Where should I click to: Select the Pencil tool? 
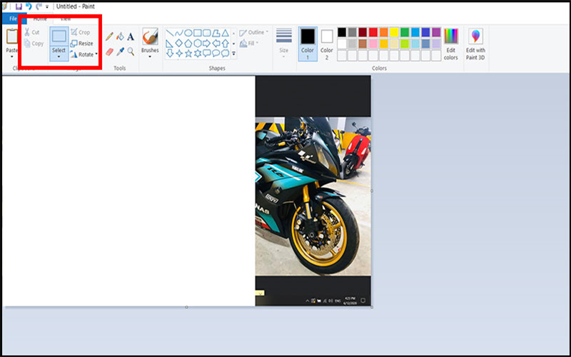[109, 36]
